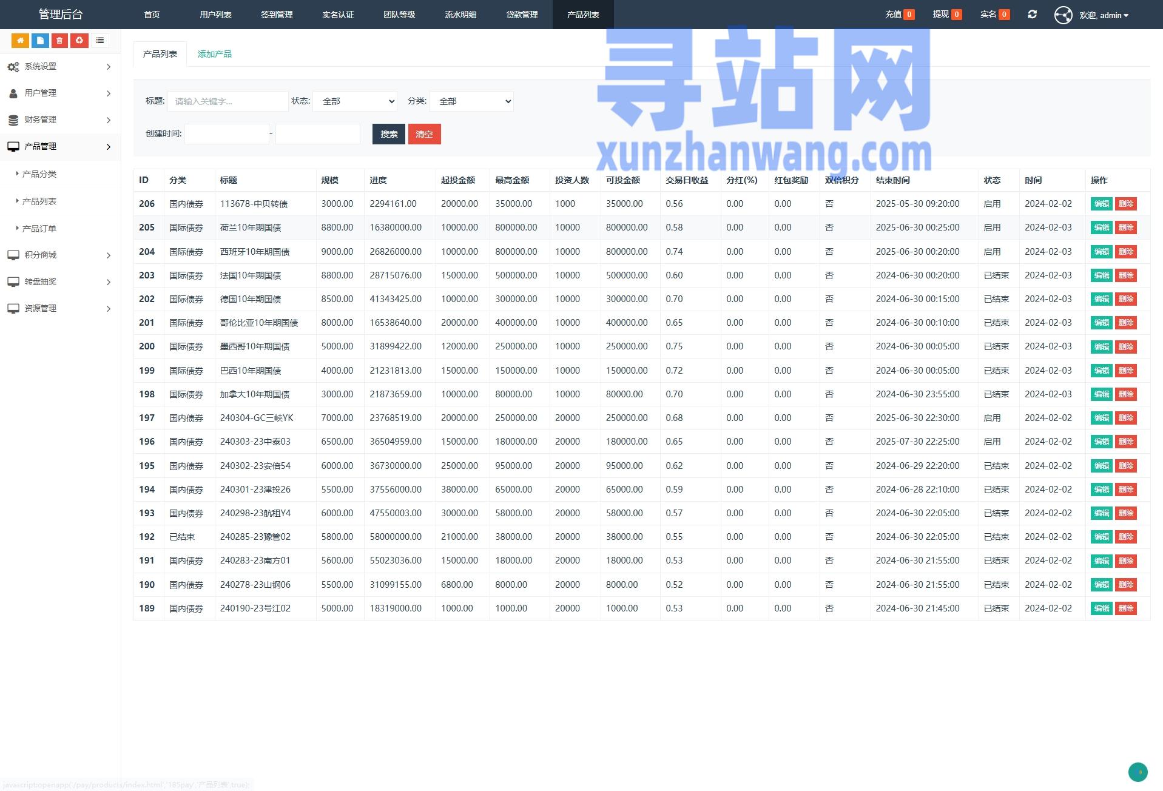Delete product 德国10年期国债
1163x791 pixels.
click(x=1126, y=299)
